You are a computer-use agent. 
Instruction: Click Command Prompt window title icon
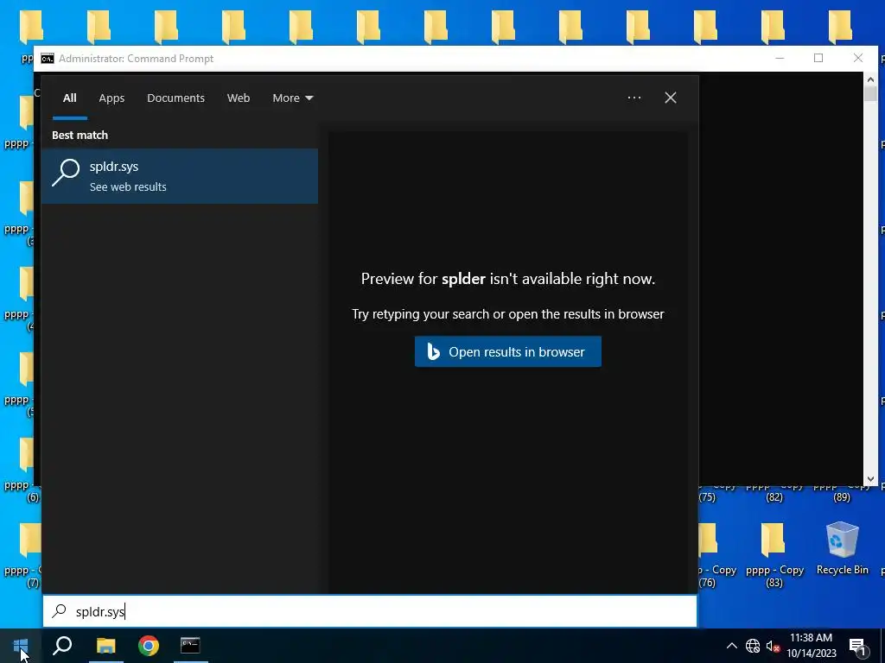pyautogui.click(x=48, y=59)
